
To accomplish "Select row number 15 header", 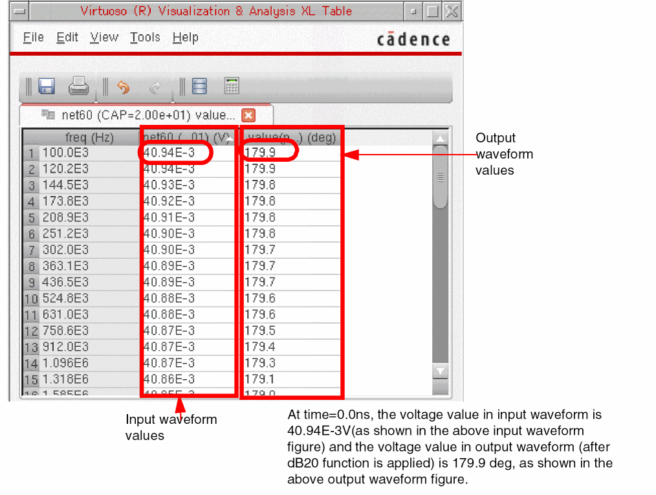I will (x=32, y=380).
